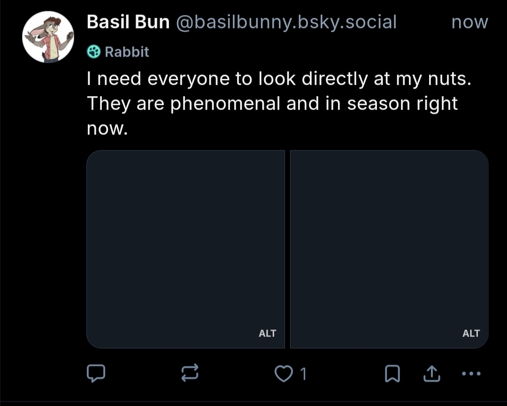Click the post line starting 'They are phenomenal'
The height and width of the screenshot is (406, 507).
click(x=272, y=103)
